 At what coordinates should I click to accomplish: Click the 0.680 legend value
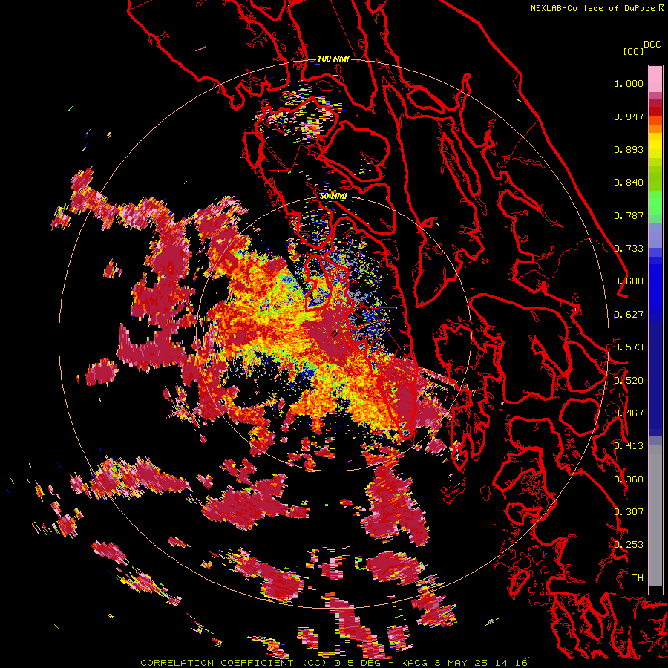[629, 281]
